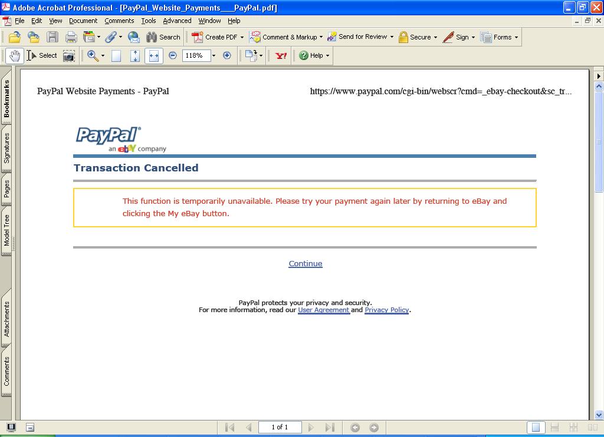Click the Previous View round button
This screenshot has height=437, width=604.
point(354,428)
